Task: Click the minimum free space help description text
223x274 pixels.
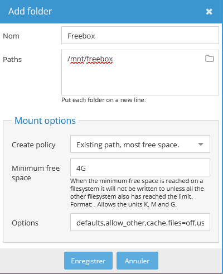Action: click(137, 193)
